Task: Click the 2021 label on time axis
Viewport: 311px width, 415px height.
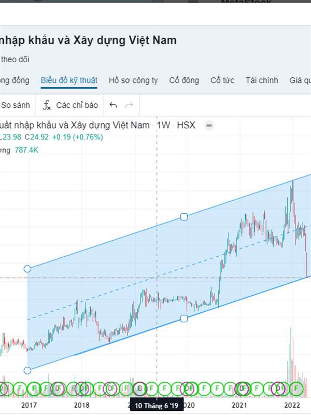Action: (239, 405)
